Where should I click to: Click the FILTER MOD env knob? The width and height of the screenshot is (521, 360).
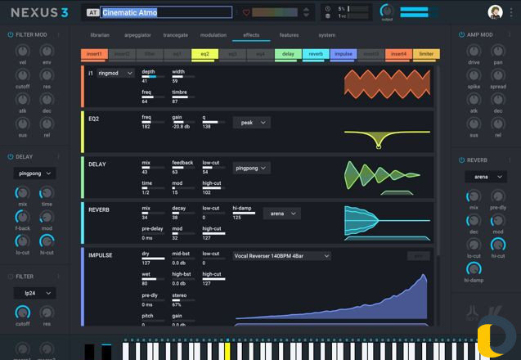pyautogui.click(x=47, y=51)
